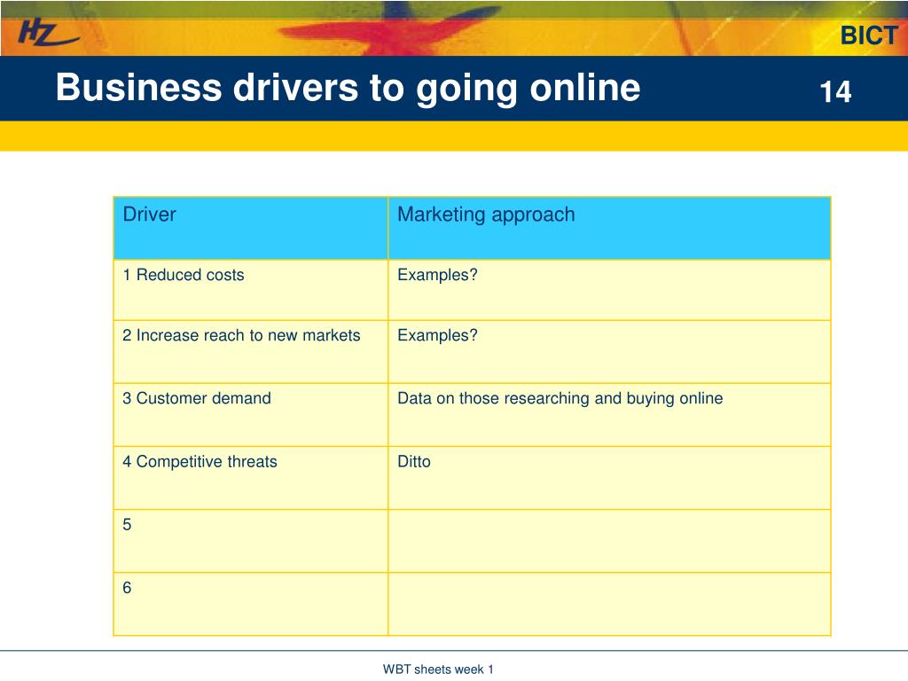The image size is (908, 681).
Task: Click the '3 Customer demand' cell
Action: tap(251, 415)
